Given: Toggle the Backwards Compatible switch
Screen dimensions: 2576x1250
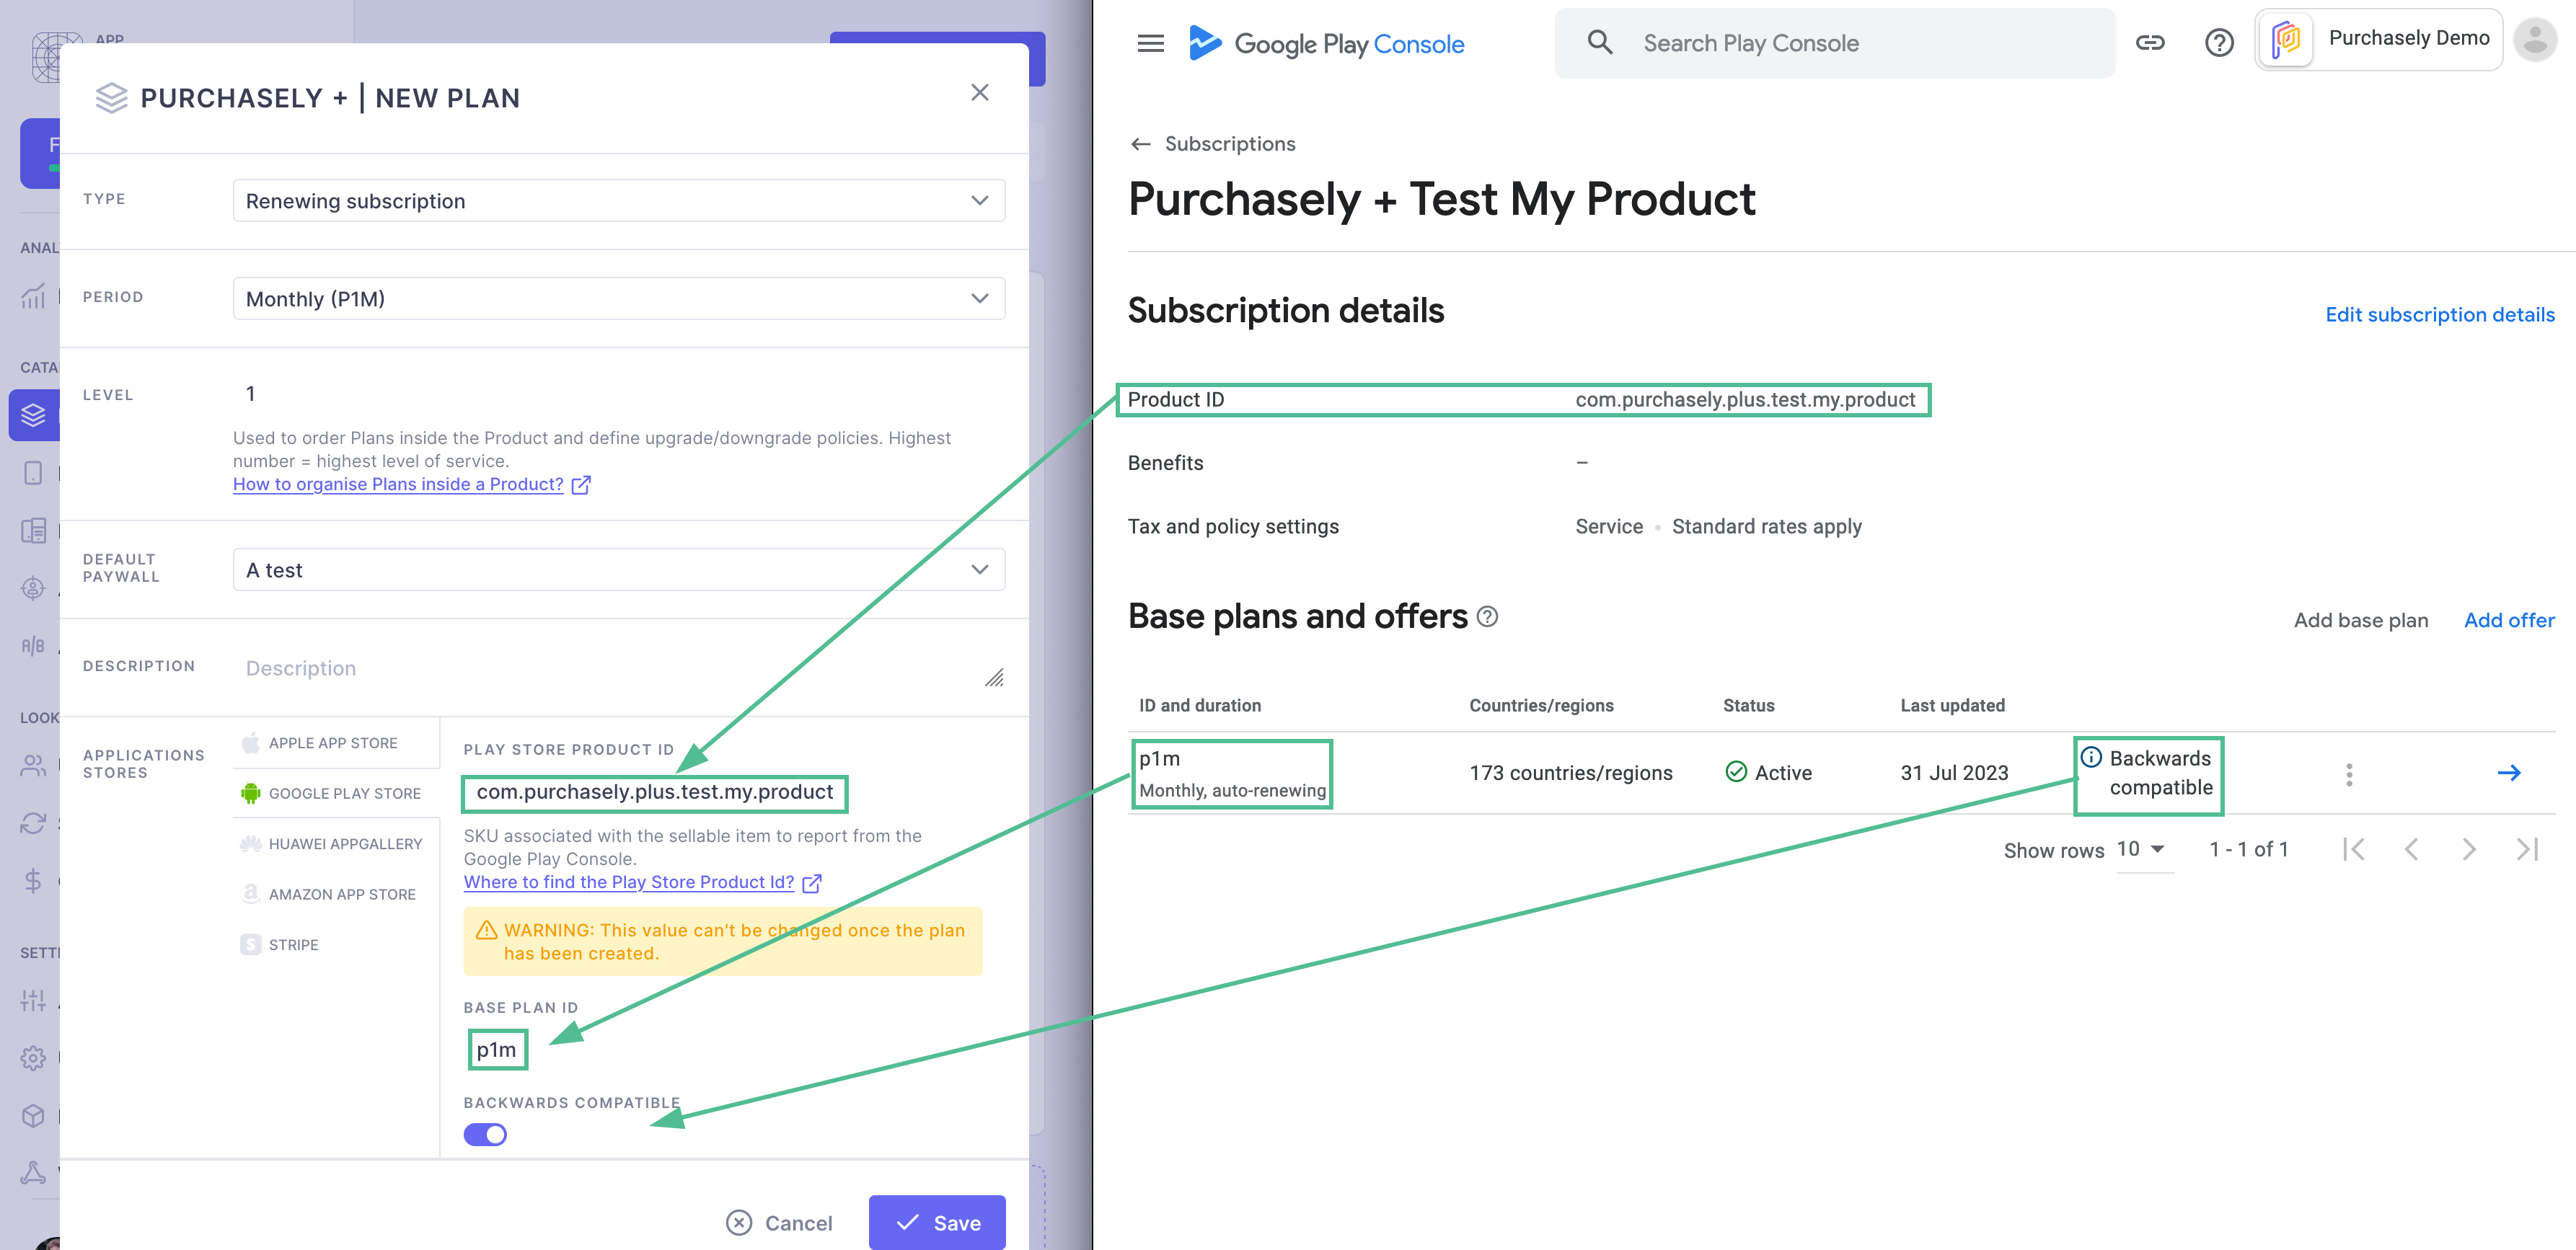Looking at the screenshot, I should (485, 1135).
